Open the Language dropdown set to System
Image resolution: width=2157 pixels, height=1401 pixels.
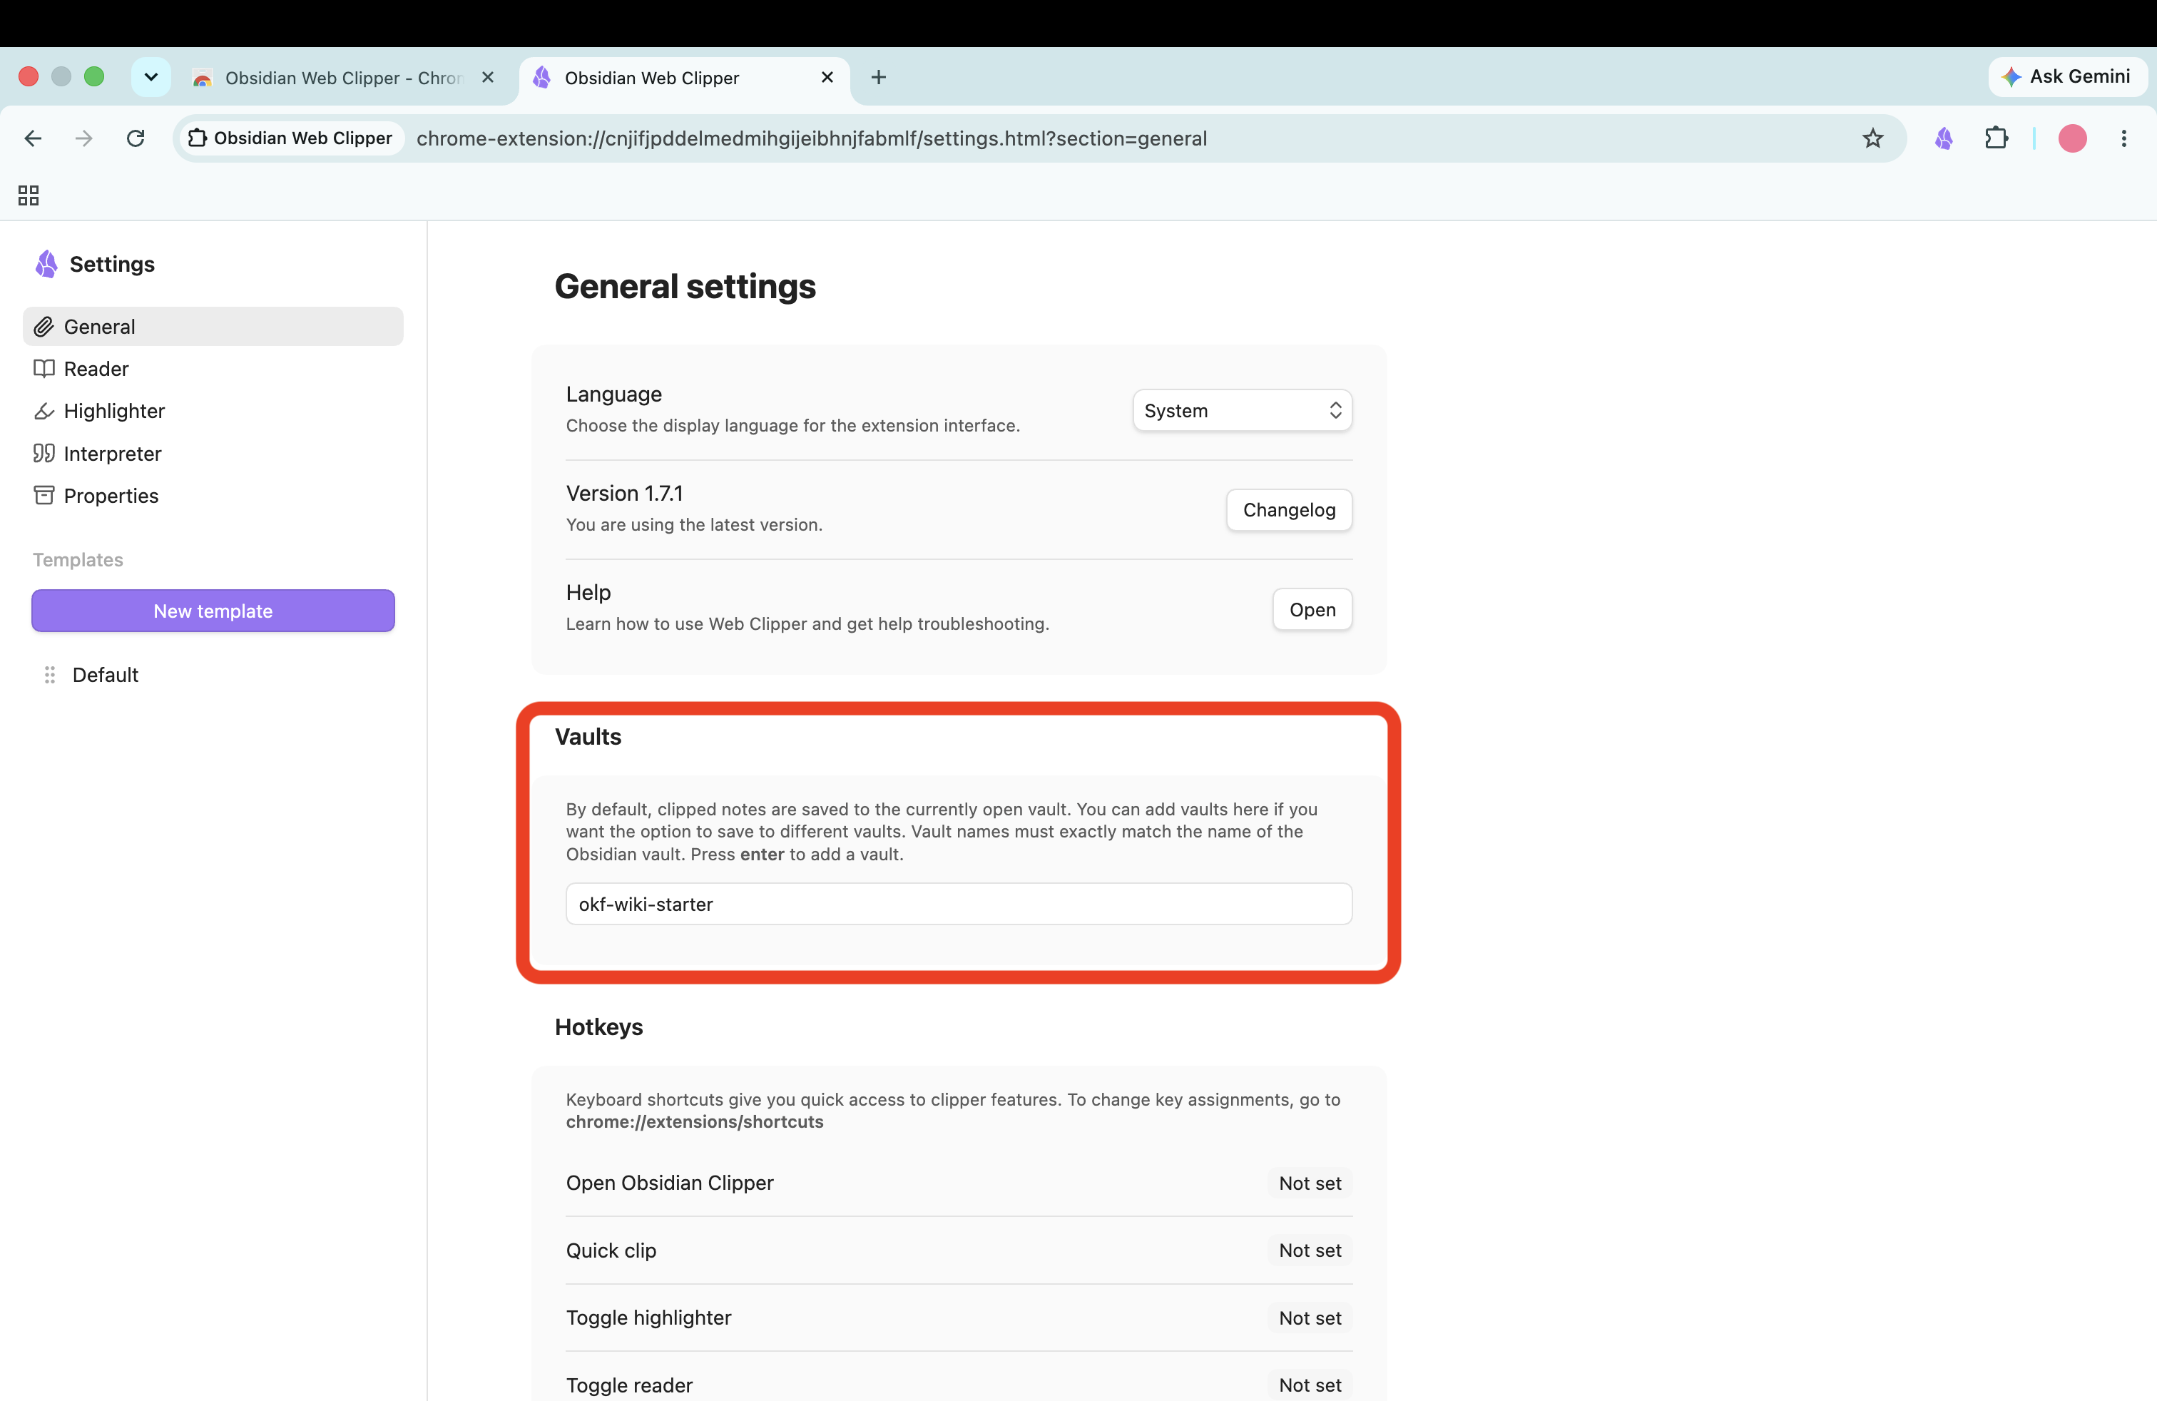[1243, 410]
